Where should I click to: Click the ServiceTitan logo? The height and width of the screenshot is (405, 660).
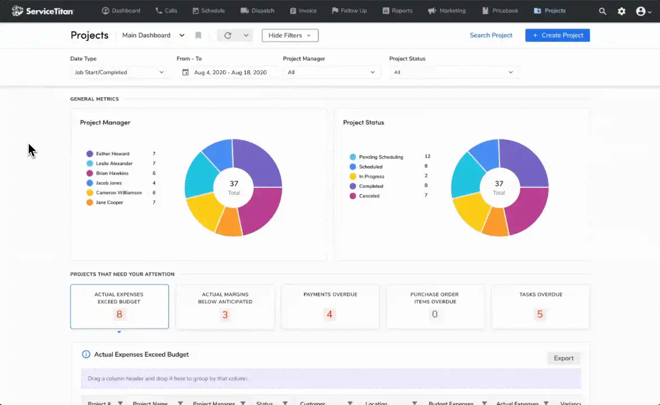tap(42, 11)
